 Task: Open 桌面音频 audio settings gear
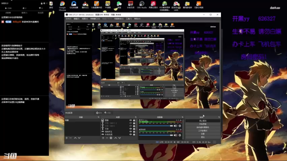pos(180,135)
